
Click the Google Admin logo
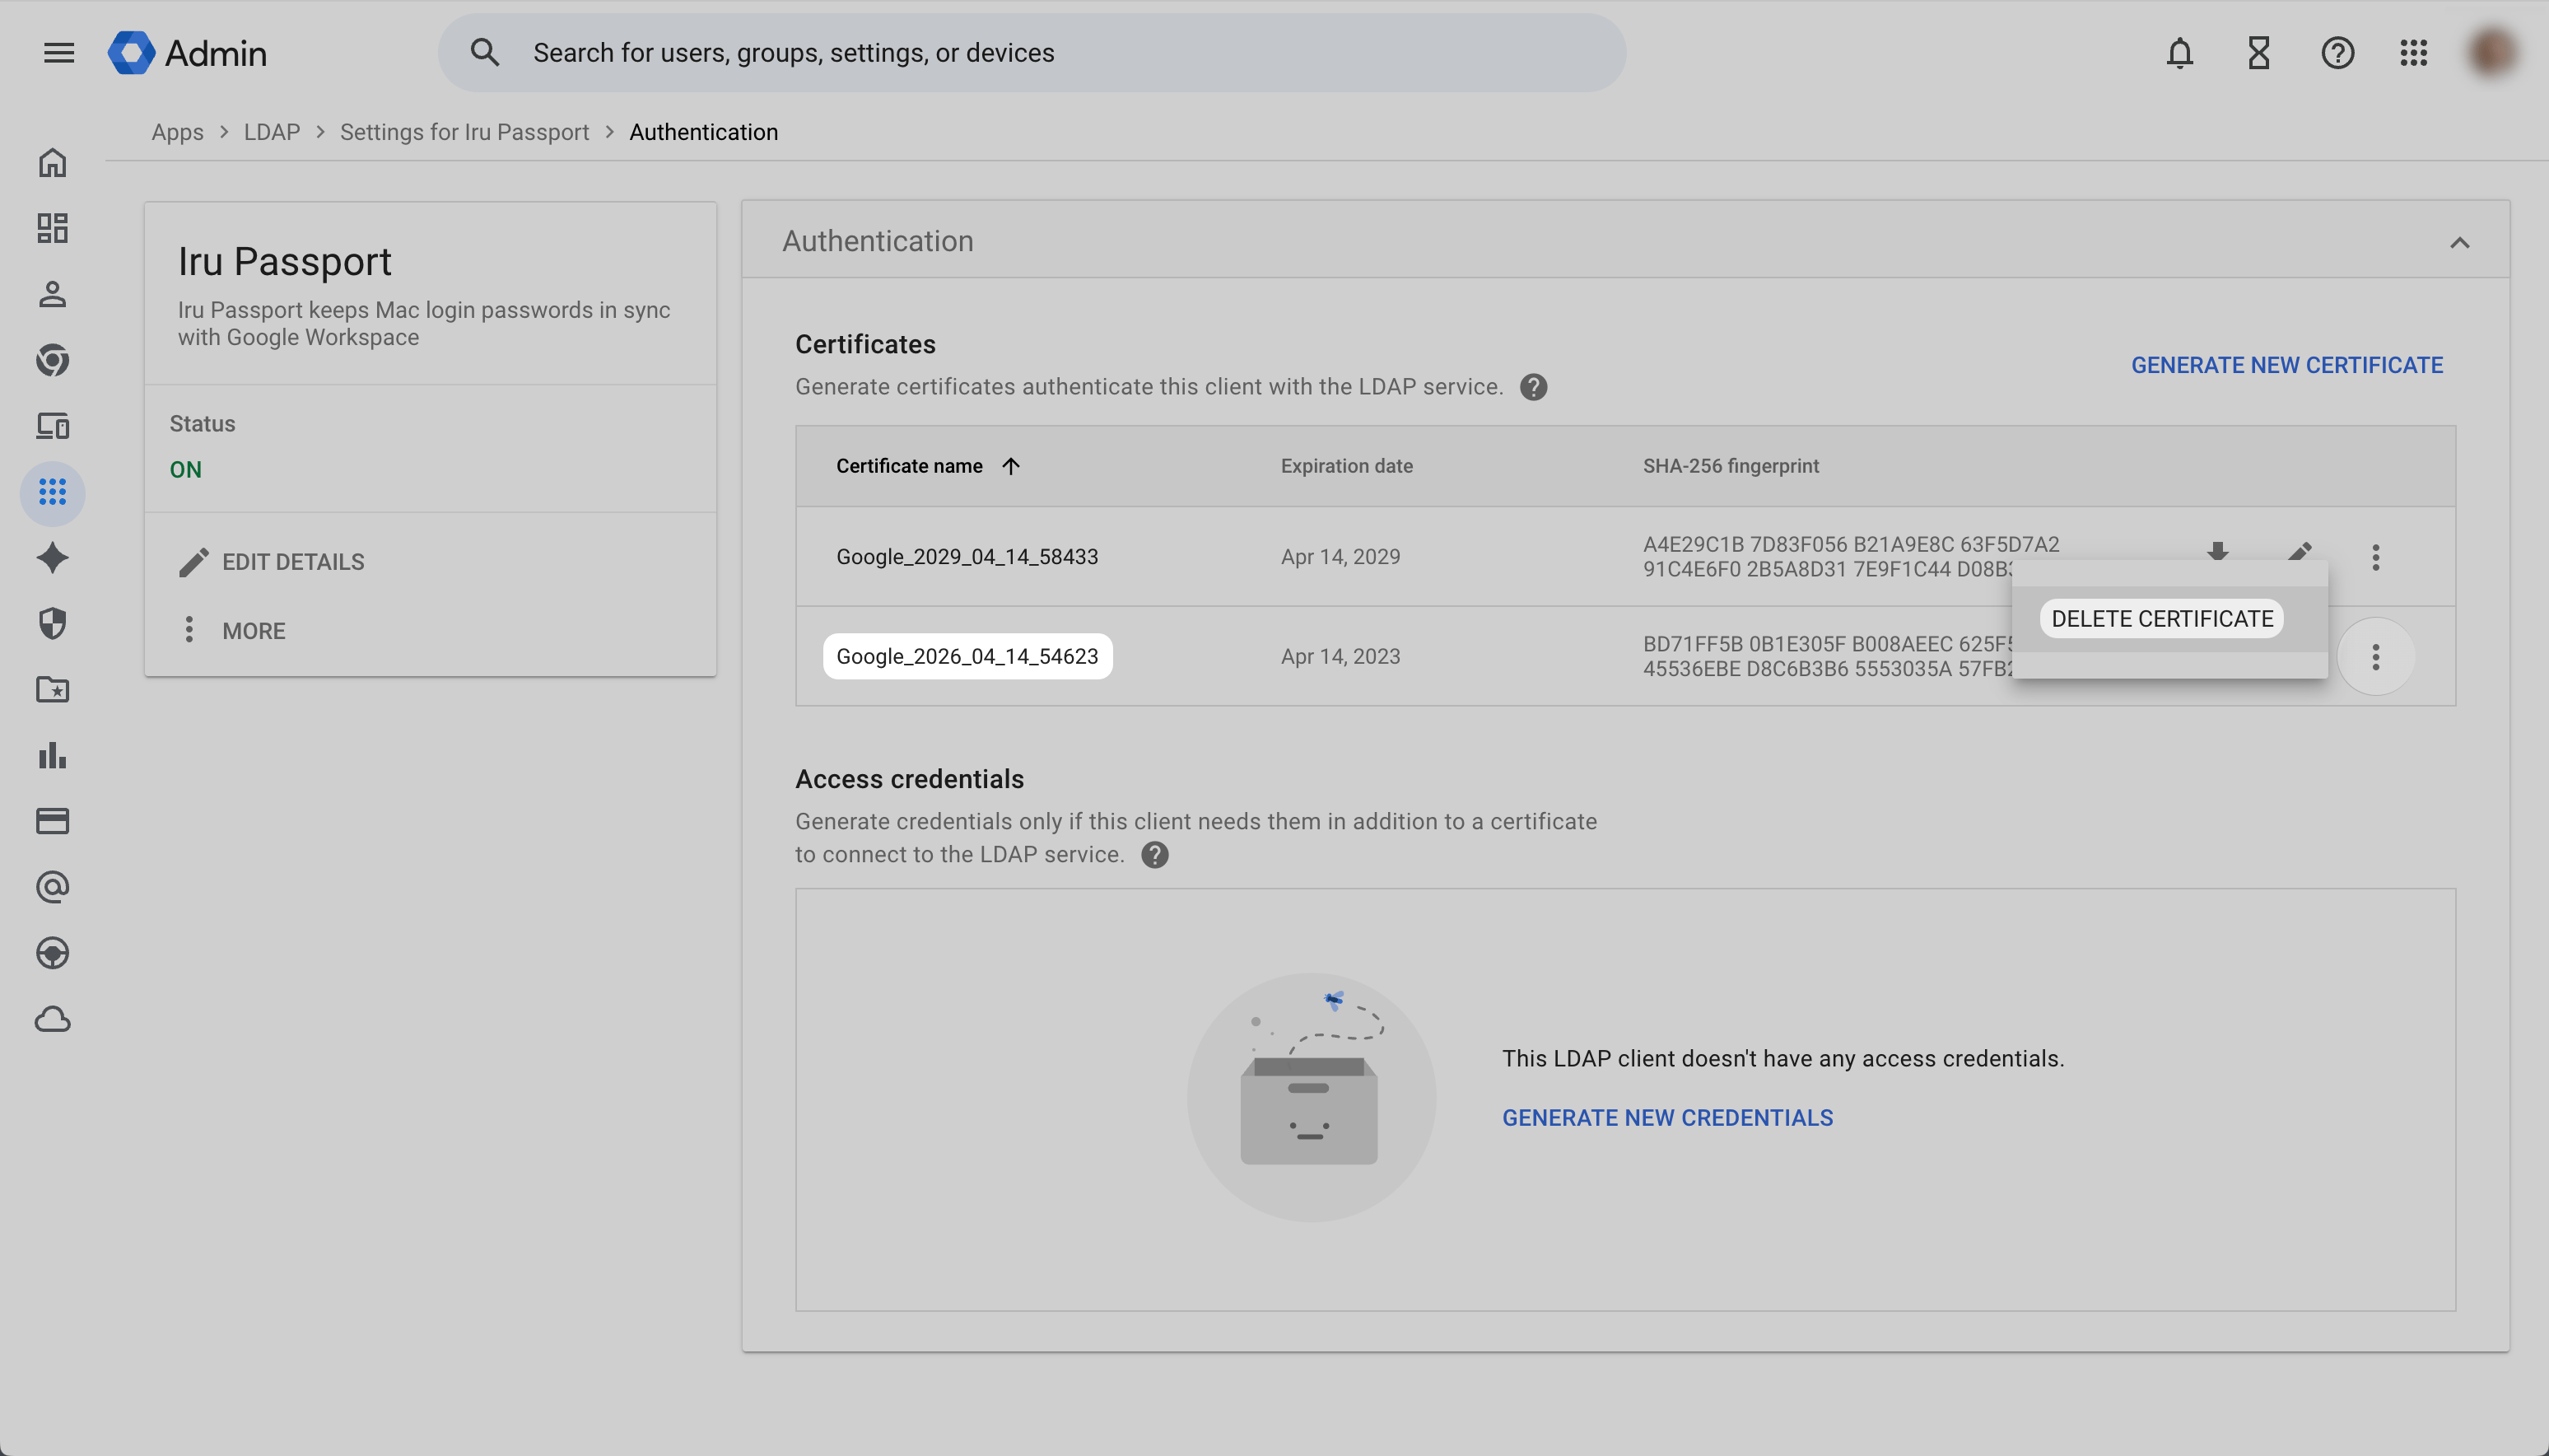(x=188, y=53)
